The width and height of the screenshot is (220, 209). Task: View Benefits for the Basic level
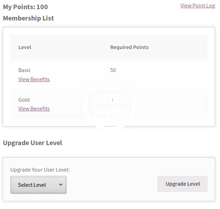(x=34, y=79)
